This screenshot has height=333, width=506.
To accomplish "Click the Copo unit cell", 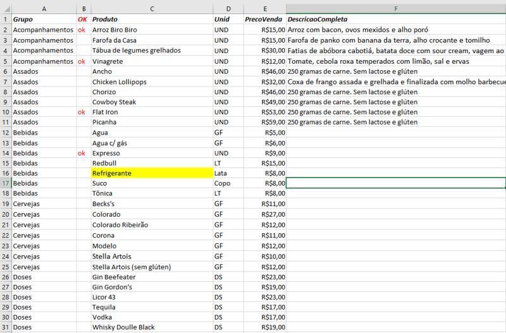I will [x=228, y=183].
